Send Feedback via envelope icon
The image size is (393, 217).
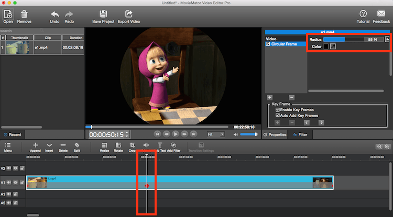pyautogui.click(x=381, y=17)
